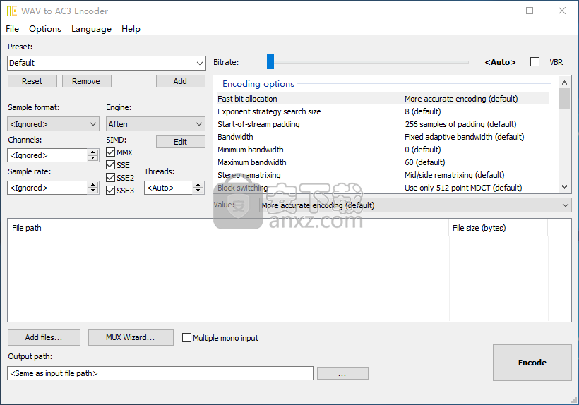Toggle the SSE2 SIMD checkbox
This screenshot has height=405, width=579.
[x=110, y=178]
